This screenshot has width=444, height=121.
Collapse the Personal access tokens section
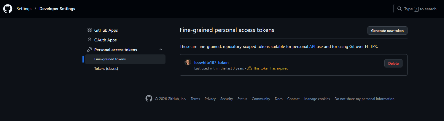(161, 50)
